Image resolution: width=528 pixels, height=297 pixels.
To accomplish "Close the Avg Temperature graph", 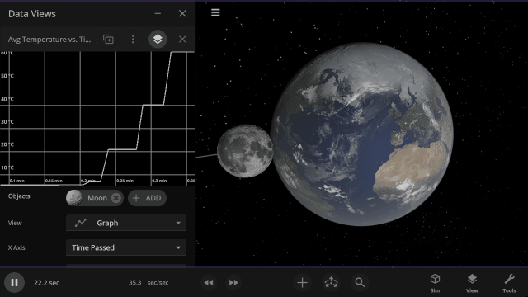I will (182, 40).
